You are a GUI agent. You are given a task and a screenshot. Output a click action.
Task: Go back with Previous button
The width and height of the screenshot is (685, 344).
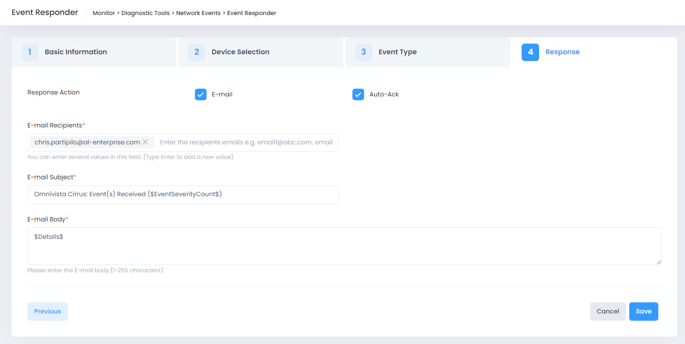coord(48,312)
